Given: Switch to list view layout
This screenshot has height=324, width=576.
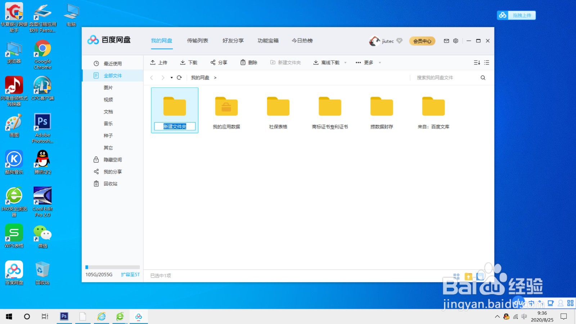Looking at the screenshot, I should point(487,62).
